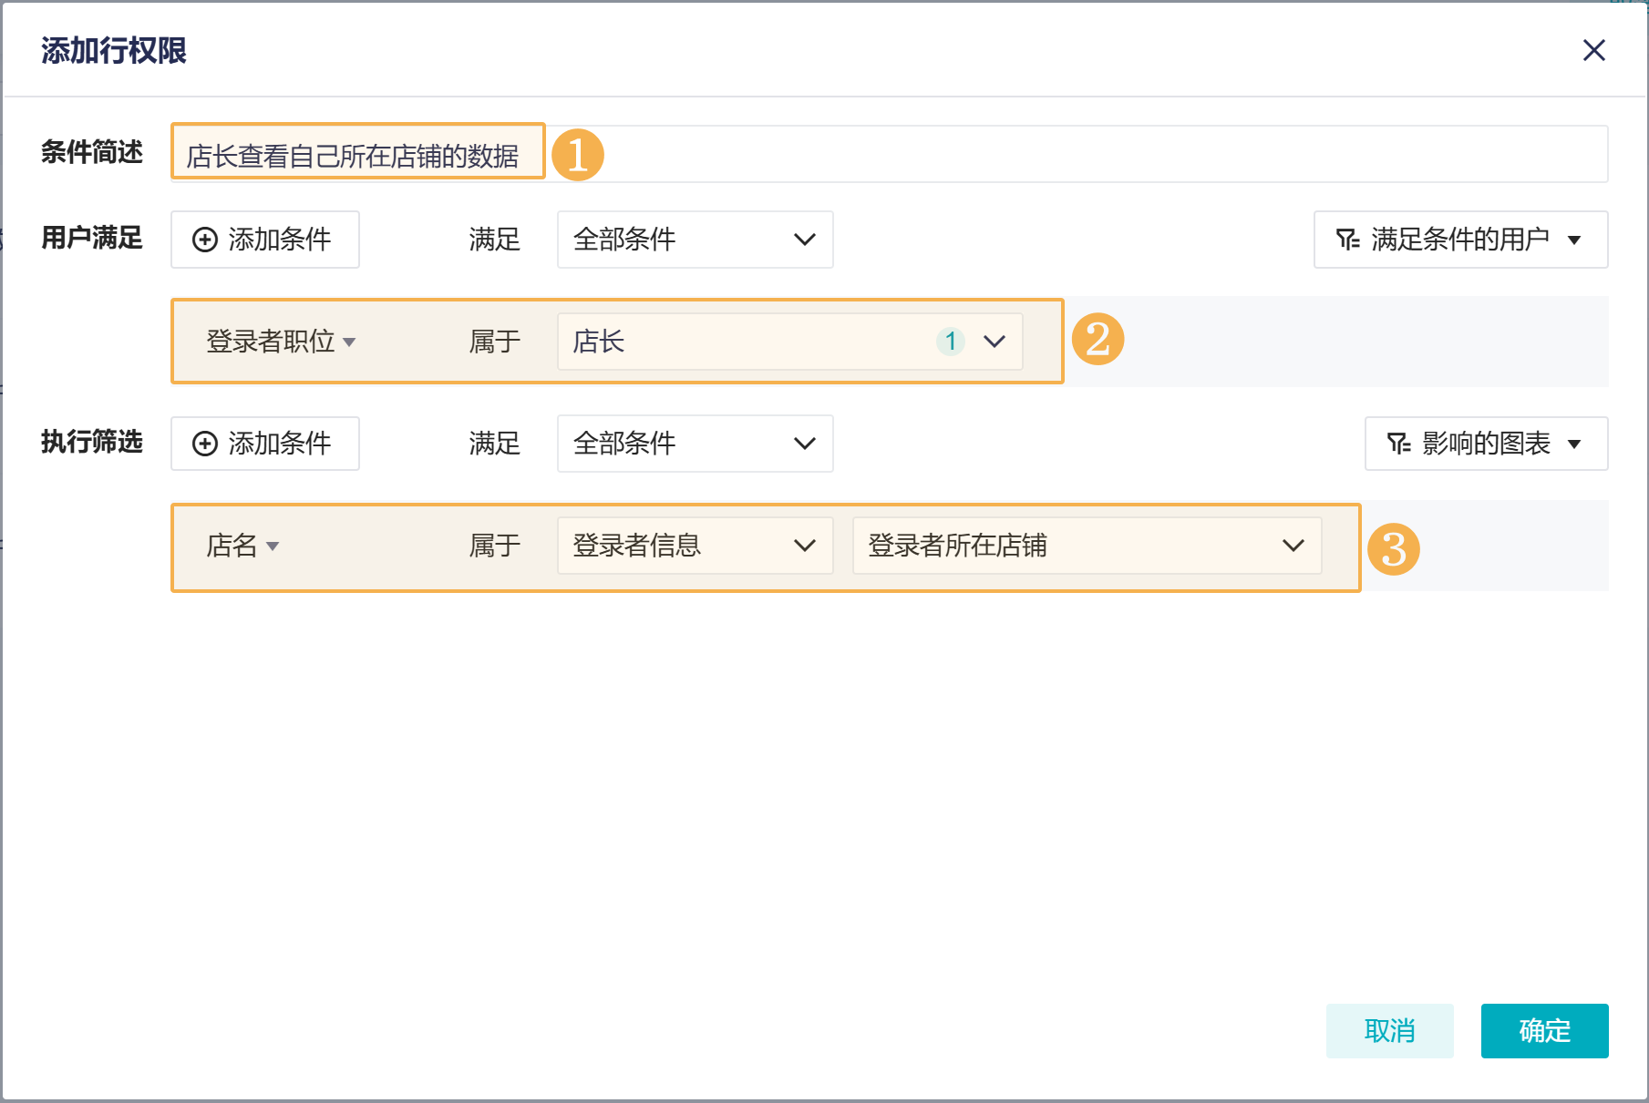Expand the 店名 field selector
The image size is (1649, 1103).
point(242,546)
